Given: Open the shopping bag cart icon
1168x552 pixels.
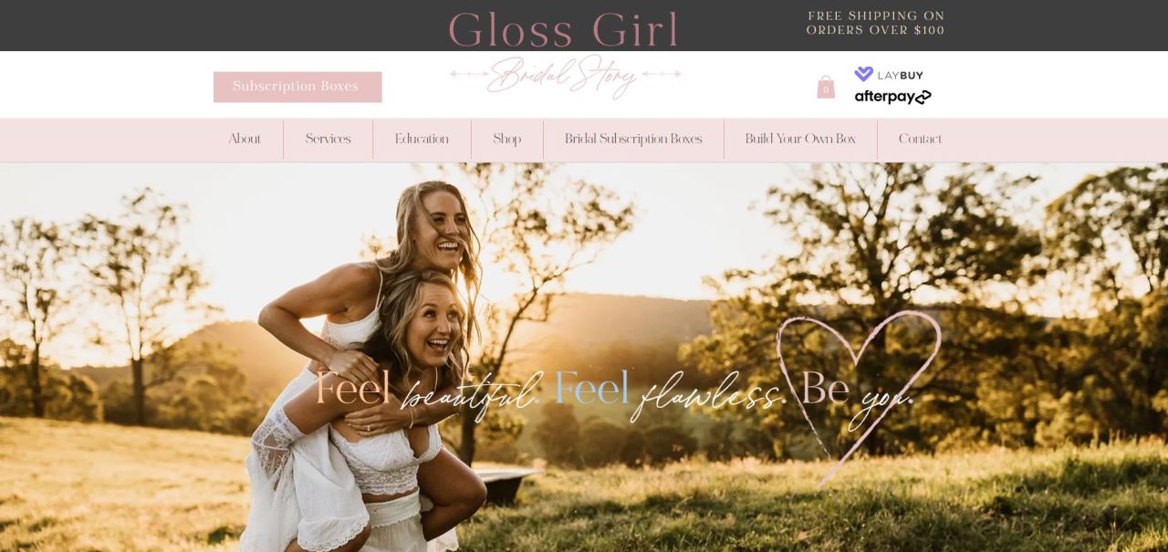Looking at the screenshot, I should coord(826,88).
